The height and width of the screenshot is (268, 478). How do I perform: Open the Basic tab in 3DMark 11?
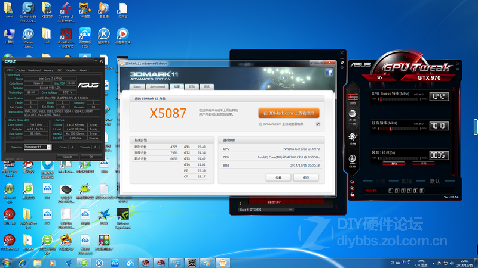pyautogui.click(x=137, y=86)
